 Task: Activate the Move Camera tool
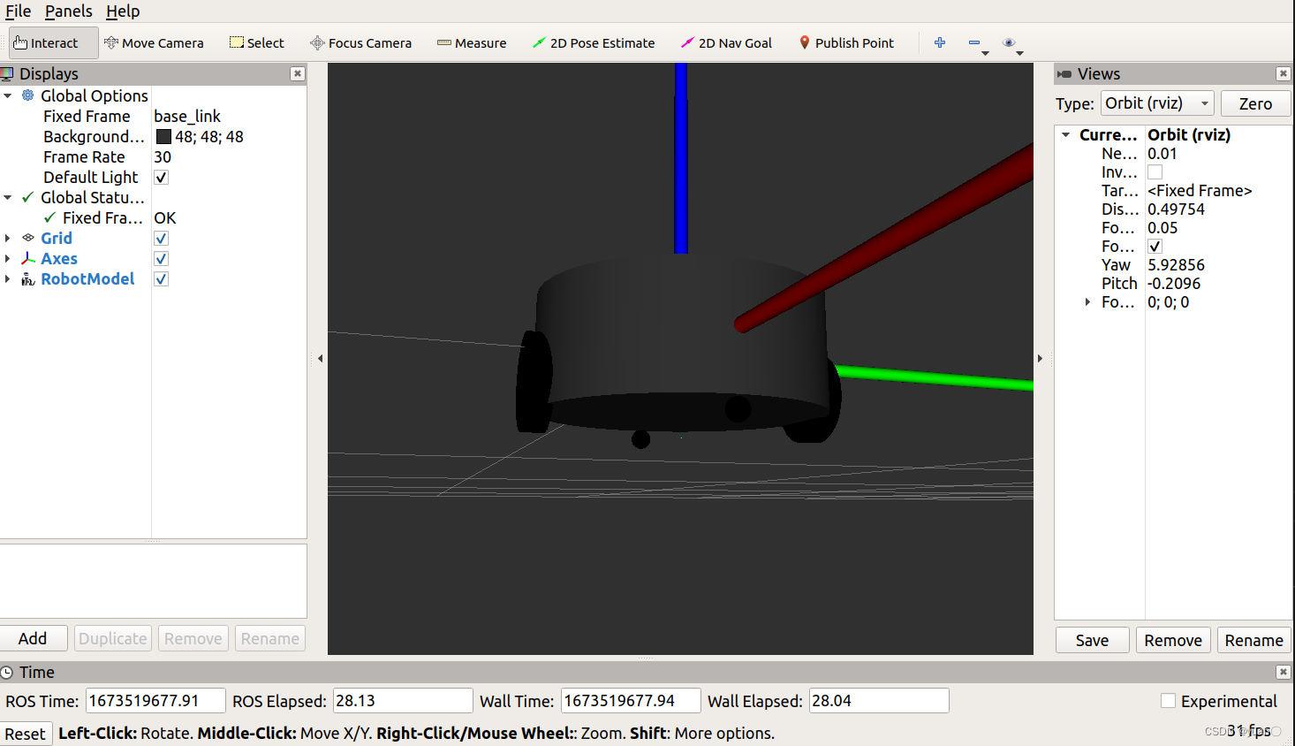point(154,42)
